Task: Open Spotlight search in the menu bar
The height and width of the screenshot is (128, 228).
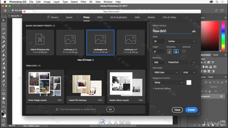Action: tap(217, 2)
